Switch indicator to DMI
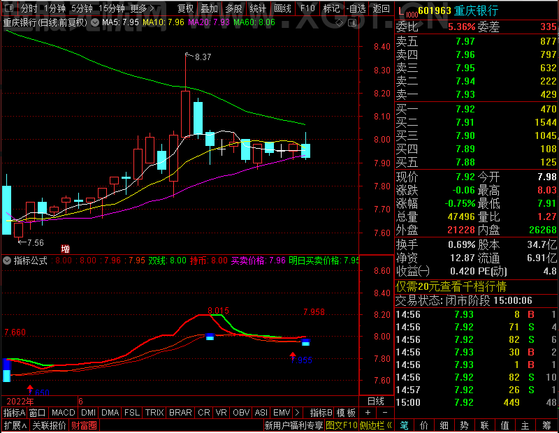This screenshot has height=433, width=559. tap(88, 413)
